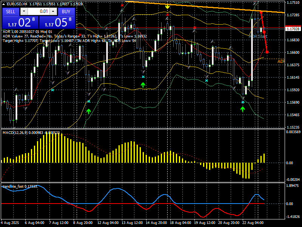
Task: Click the 1.16600 price scale label
Action: pyautogui.click(x=293, y=53)
